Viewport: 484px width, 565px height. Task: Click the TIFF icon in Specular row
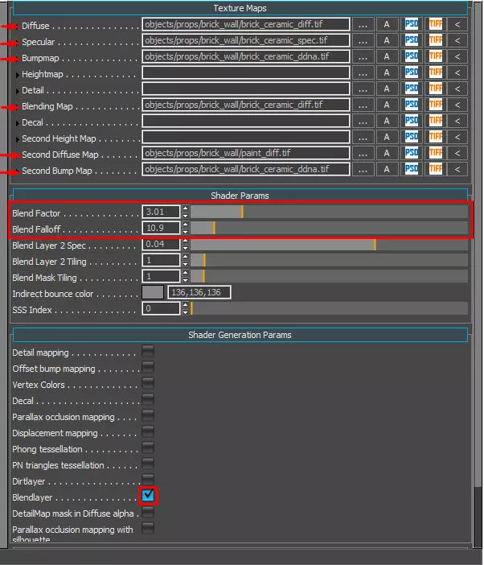tap(436, 40)
